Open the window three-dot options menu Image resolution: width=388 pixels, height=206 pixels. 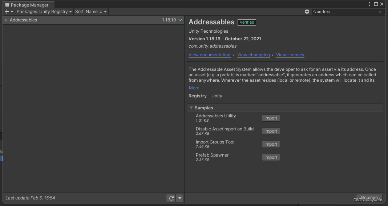(x=369, y=4)
